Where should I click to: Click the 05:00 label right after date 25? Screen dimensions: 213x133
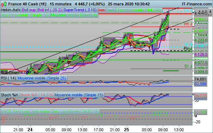[x=147, y=130]
